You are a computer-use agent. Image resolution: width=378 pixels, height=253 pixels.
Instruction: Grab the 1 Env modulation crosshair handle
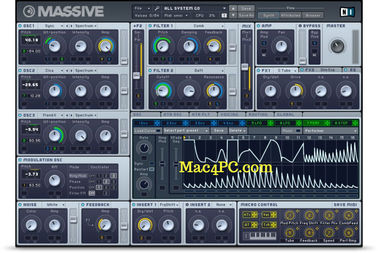click(x=157, y=123)
